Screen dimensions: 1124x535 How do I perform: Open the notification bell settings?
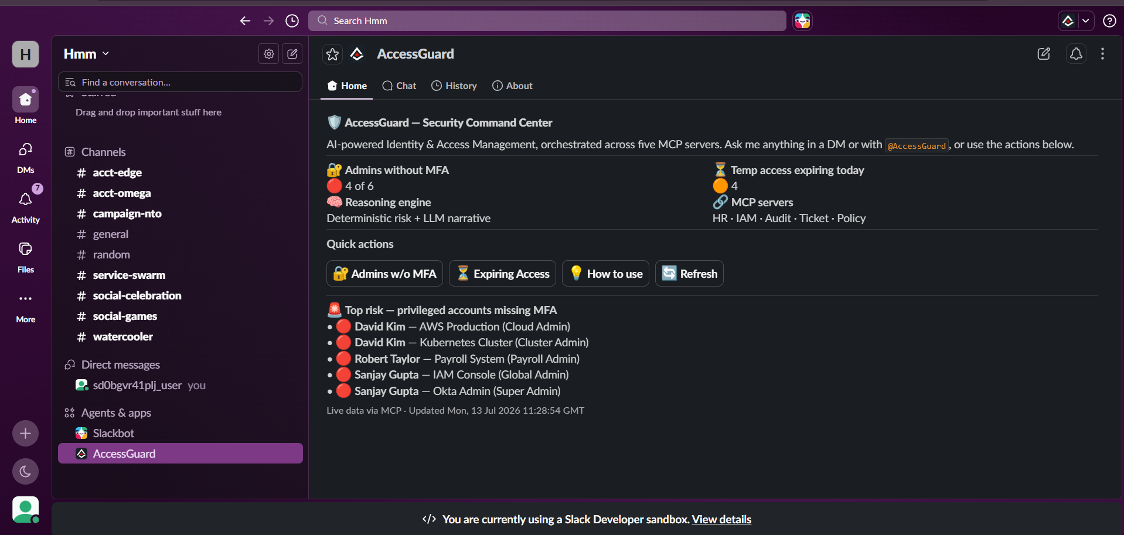[1076, 54]
